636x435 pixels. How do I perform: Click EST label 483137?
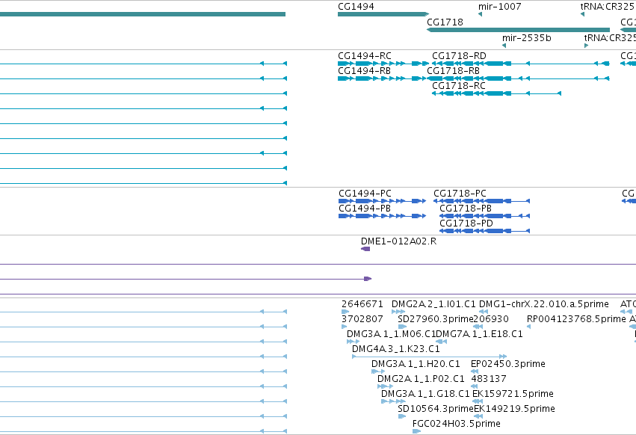point(489,379)
